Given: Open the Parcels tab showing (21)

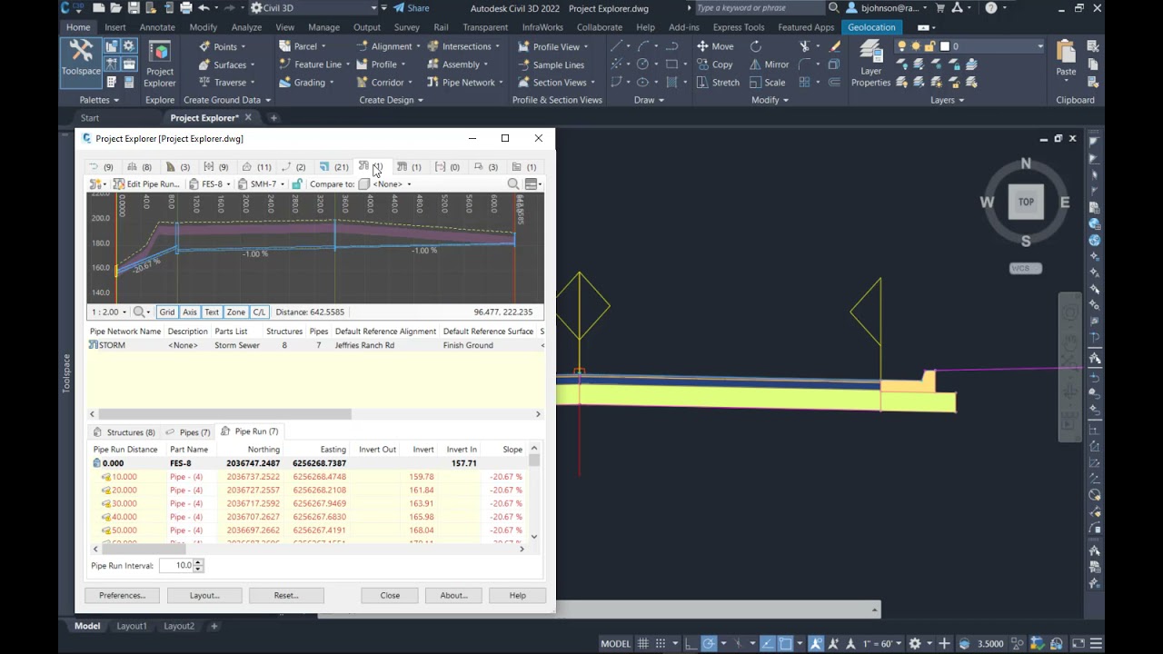Looking at the screenshot, I should pos(333,167).
